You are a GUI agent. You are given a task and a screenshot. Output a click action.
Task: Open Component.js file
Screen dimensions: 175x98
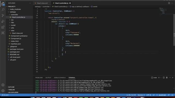[x=16, y=39]
